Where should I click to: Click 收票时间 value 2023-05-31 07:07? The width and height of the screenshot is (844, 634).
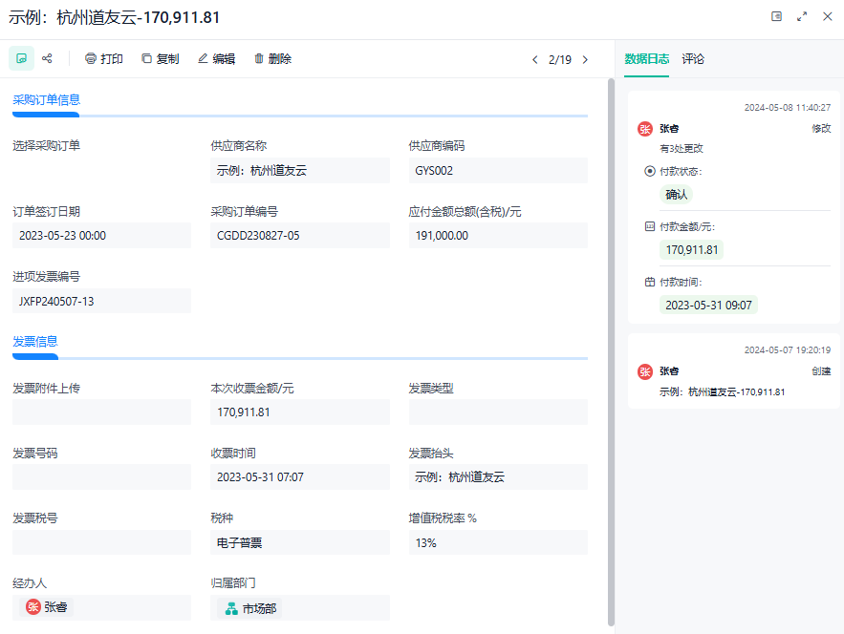tap(300, 477)
